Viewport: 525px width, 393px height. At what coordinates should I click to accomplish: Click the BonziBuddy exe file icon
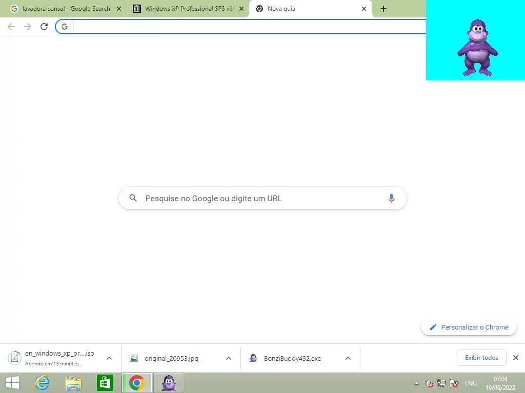pyautogui.click(x=253, y=358)
